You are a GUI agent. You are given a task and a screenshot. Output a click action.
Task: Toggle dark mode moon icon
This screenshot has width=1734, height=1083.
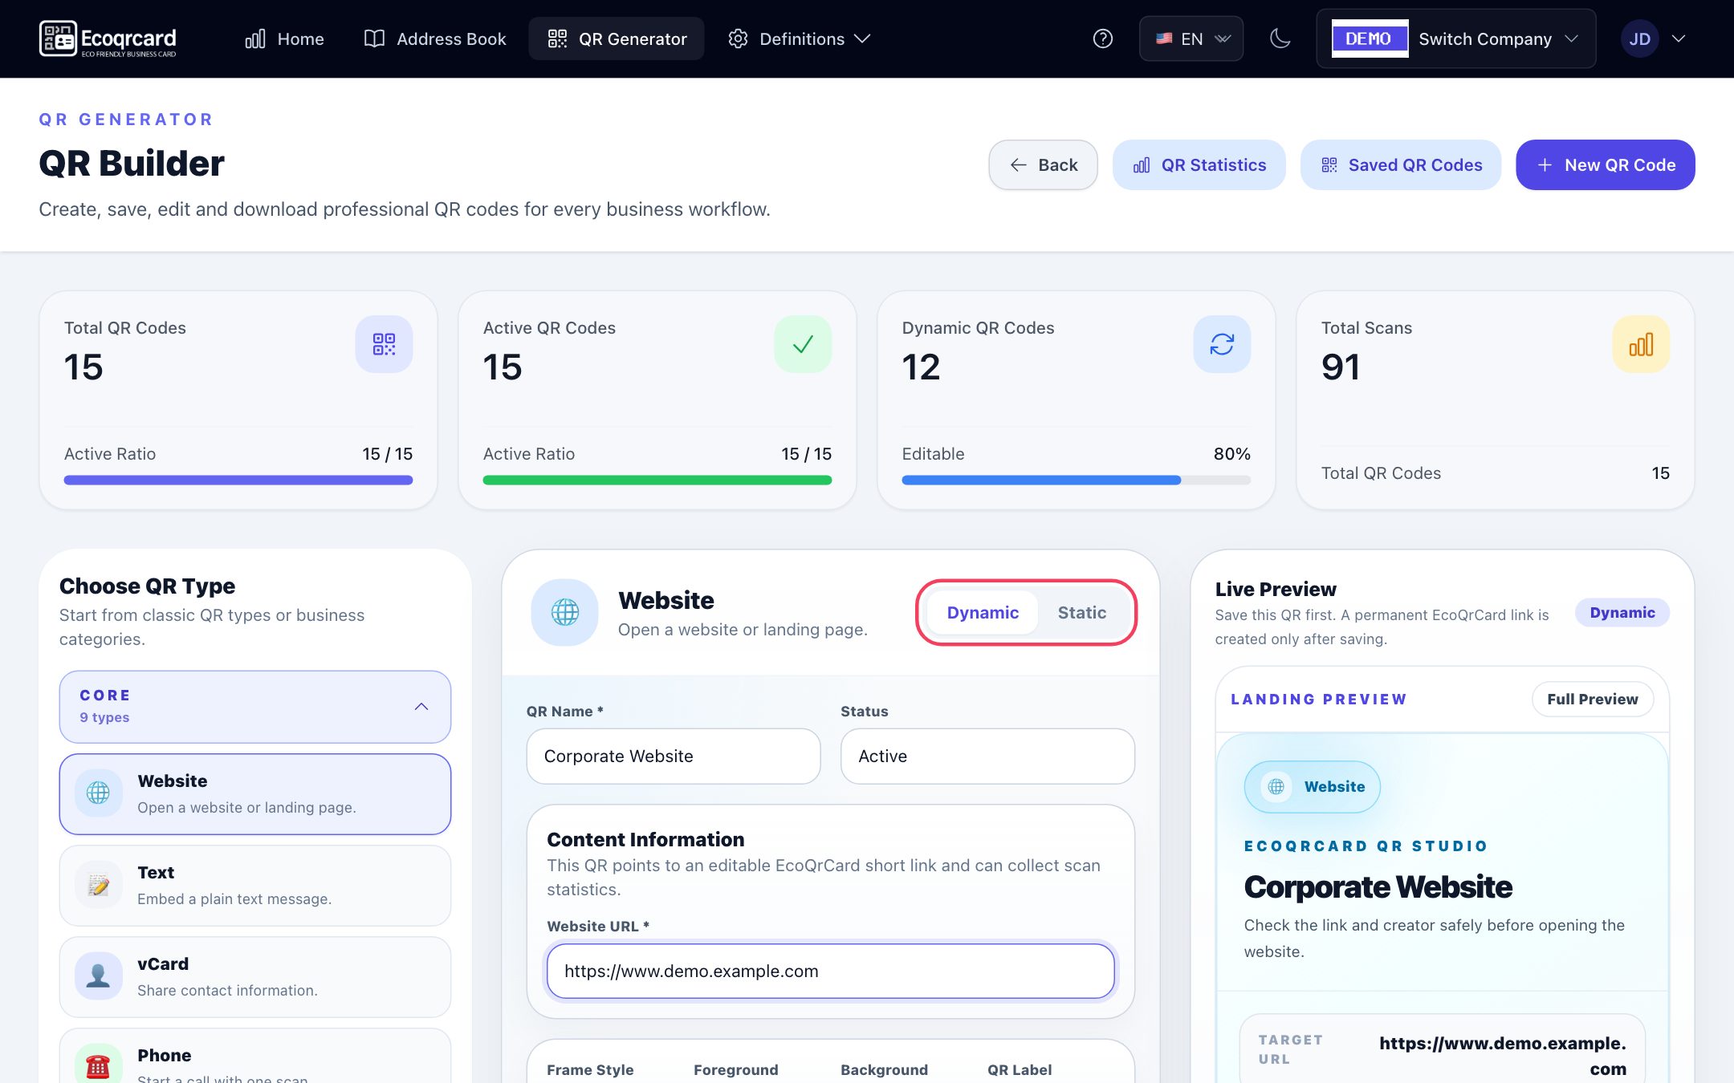point(1280,39)
